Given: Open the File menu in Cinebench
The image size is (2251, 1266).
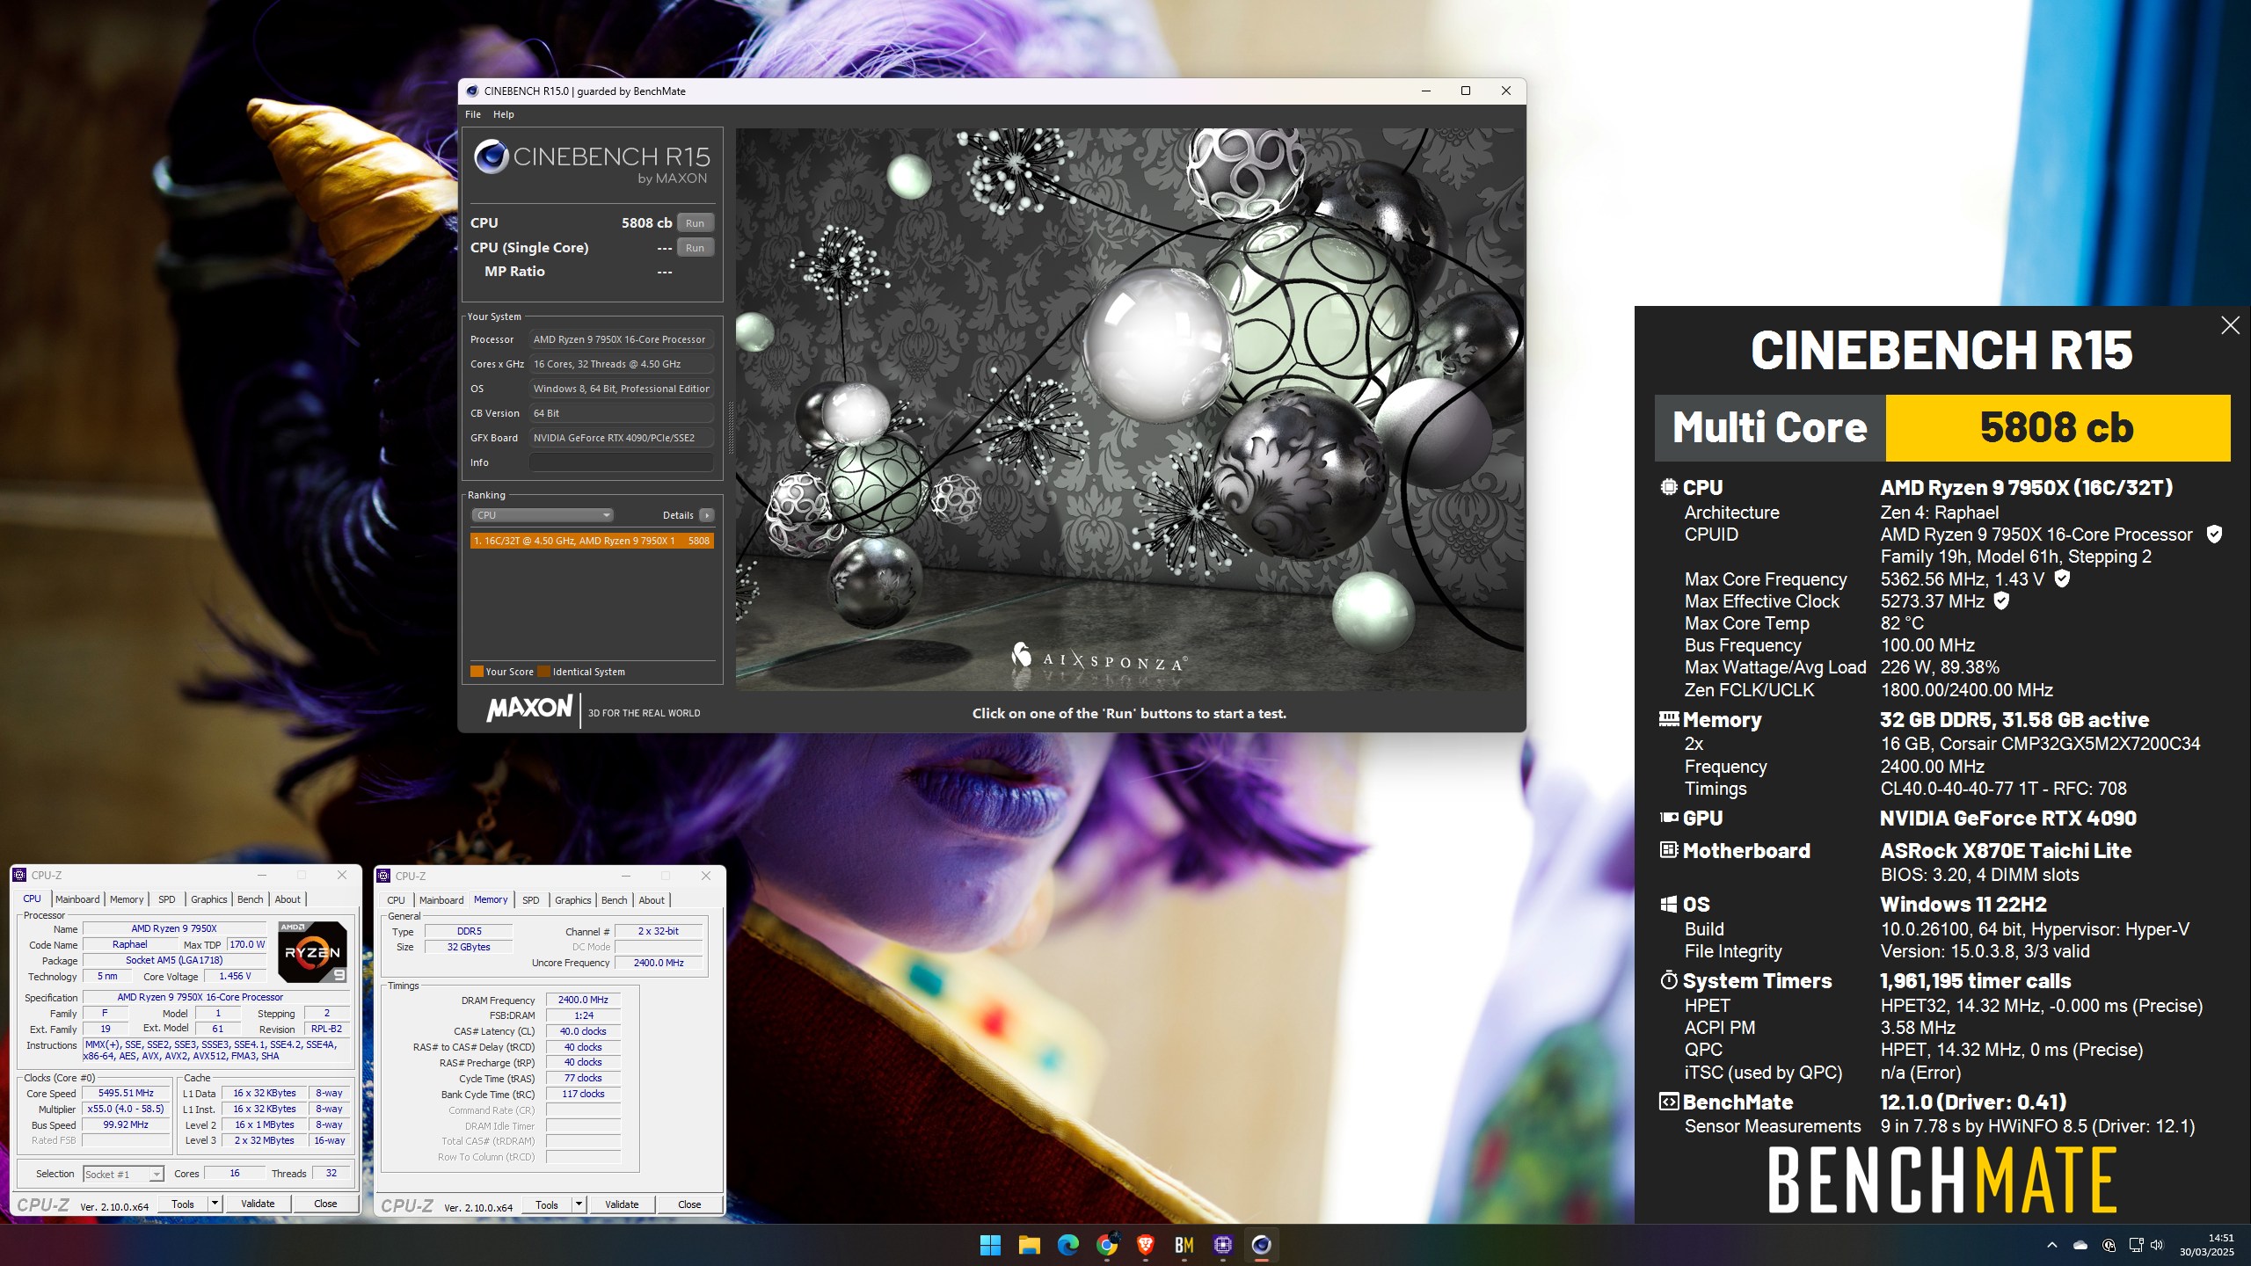Looking at the screenshot, I should [473, 114].
